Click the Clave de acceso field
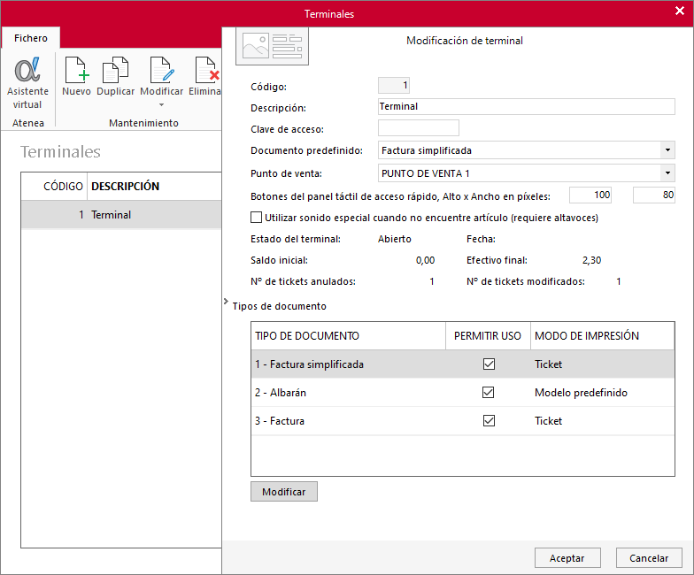 click(418, 127)
